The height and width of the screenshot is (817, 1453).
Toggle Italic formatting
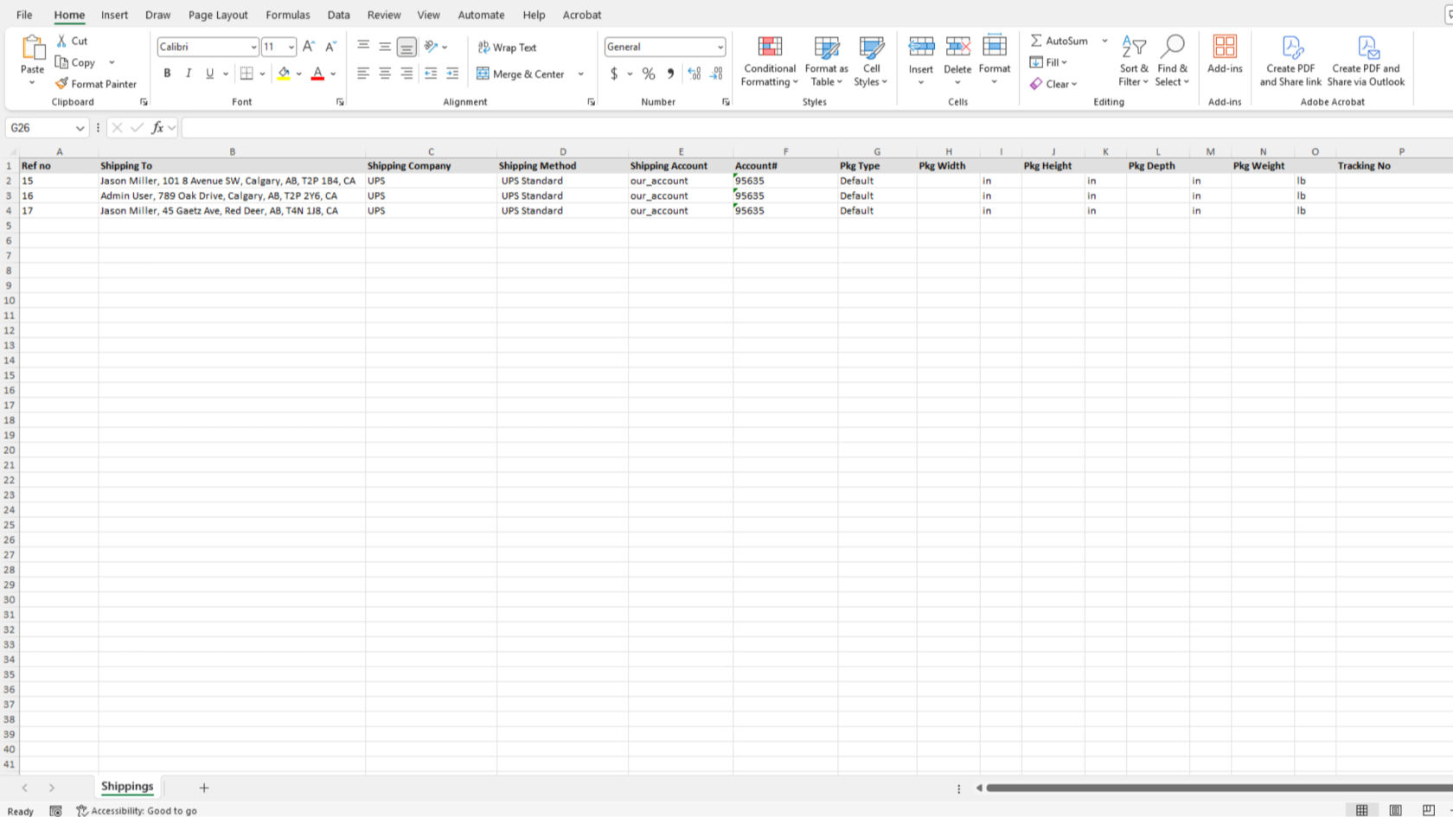(x=189, y=73)
